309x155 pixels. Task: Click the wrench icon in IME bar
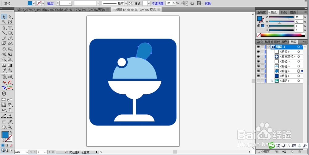305,145
